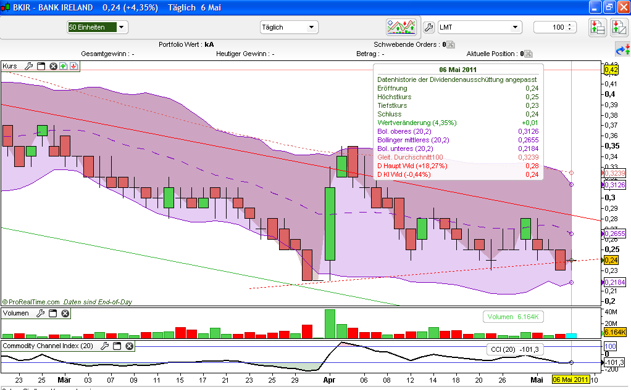Open the trading chart mode icon
The image size is (631, 390).
click(x=401, y=27)
